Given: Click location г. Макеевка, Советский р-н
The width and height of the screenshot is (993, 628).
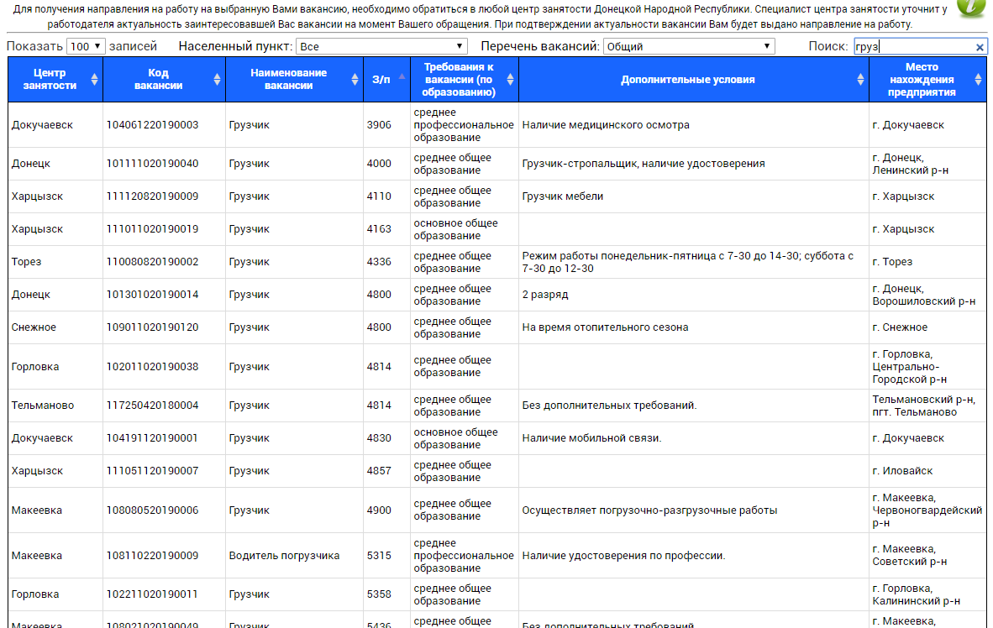Looking at the screenshot, I should [909, 556].
